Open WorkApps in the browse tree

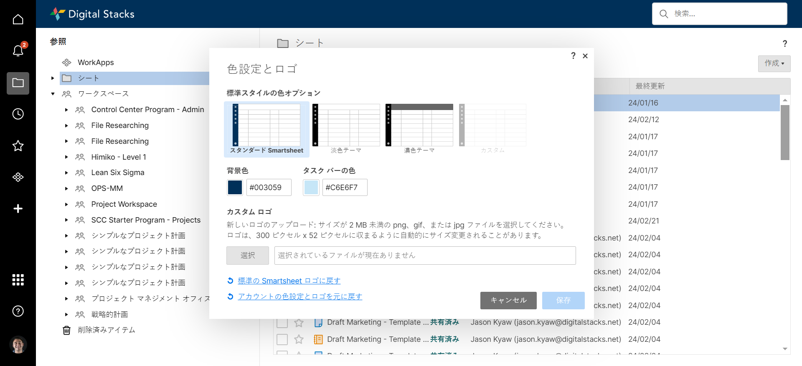tap(96, 63)
